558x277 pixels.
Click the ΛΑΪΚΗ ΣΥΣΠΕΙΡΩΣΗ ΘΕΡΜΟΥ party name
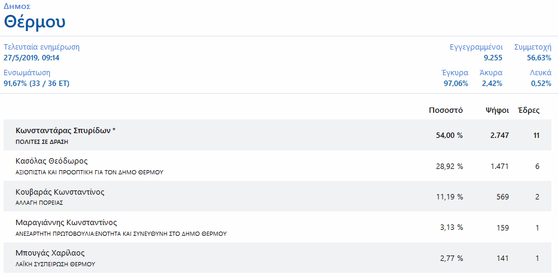pyautogui.click(x=56, y=264)
